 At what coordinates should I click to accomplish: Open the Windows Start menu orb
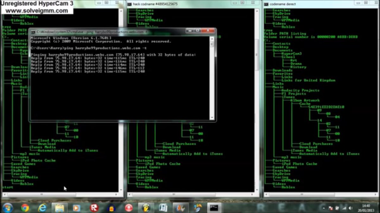8,208
